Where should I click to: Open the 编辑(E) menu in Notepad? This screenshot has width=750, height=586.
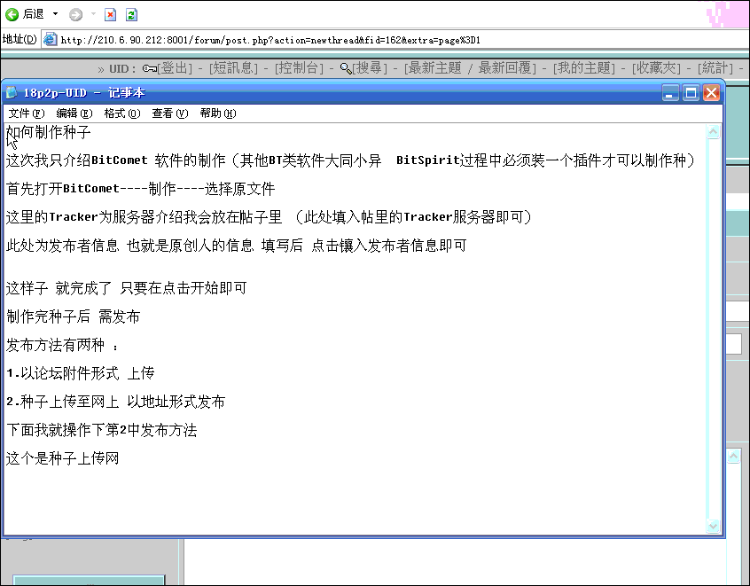point(74,113)
